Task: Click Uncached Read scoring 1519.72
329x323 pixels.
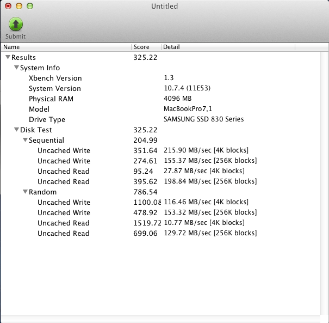Action: tap(64, 223)
